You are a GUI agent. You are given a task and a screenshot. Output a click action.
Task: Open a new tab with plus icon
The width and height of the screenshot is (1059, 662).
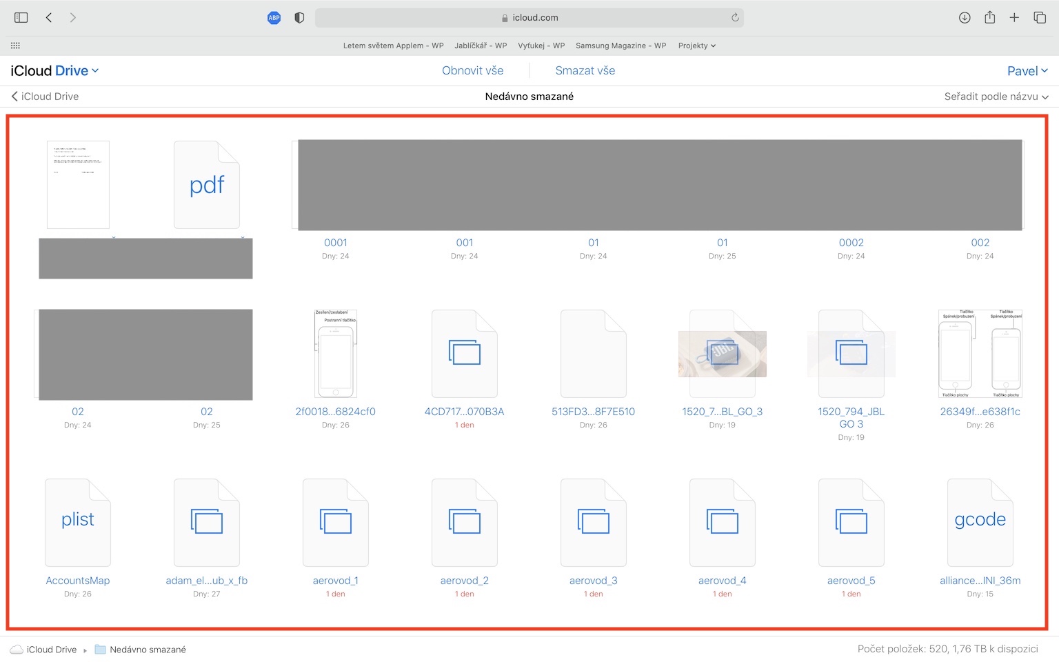(1014, 18)
